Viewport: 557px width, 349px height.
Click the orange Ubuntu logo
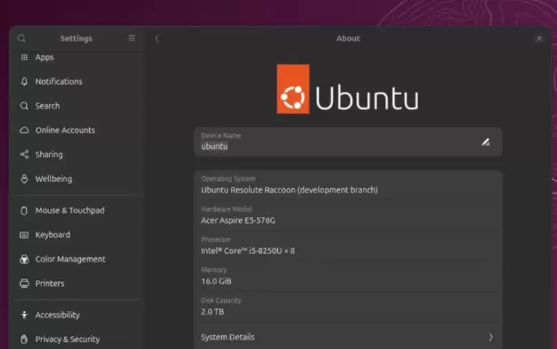coord(293,89)
